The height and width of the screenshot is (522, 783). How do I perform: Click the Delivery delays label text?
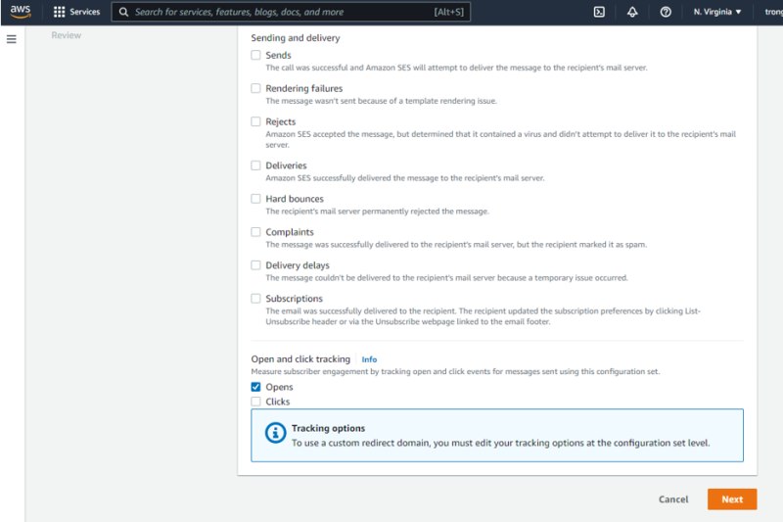[298, 265]
